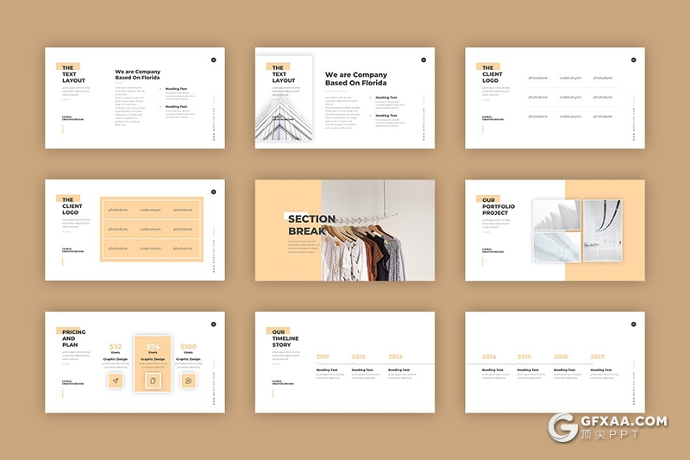Click the $74 price heading
Image resolution: width=690 pixels, height=460 pixels.
pyautogui.click(x=152, y=347)
